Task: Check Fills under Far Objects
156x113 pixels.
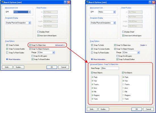Action: (x=123, y=92)
